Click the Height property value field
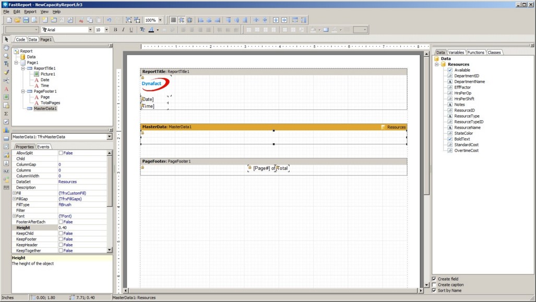Screen dimensions: 536x302 [82, 228]
